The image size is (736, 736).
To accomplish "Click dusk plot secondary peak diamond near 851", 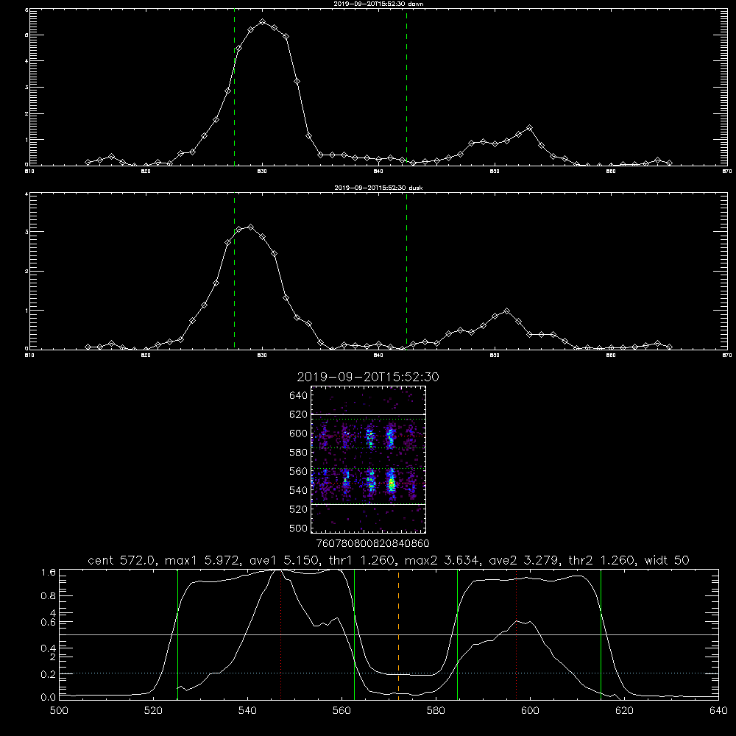I will pyautogui.click(x=506, y=311).
